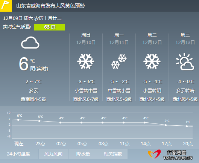Select the 现在 6°C chart point

pyautogui.click(x=18, y=120)
